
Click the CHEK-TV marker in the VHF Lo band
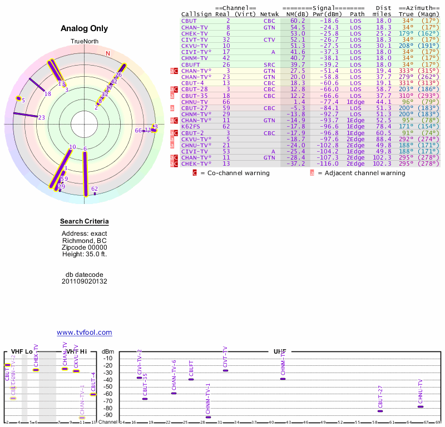click(x=36, y=370)
